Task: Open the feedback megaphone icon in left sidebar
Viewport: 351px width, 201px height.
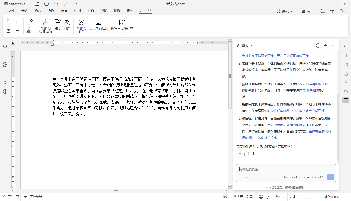Action: (x=5, y=83)
